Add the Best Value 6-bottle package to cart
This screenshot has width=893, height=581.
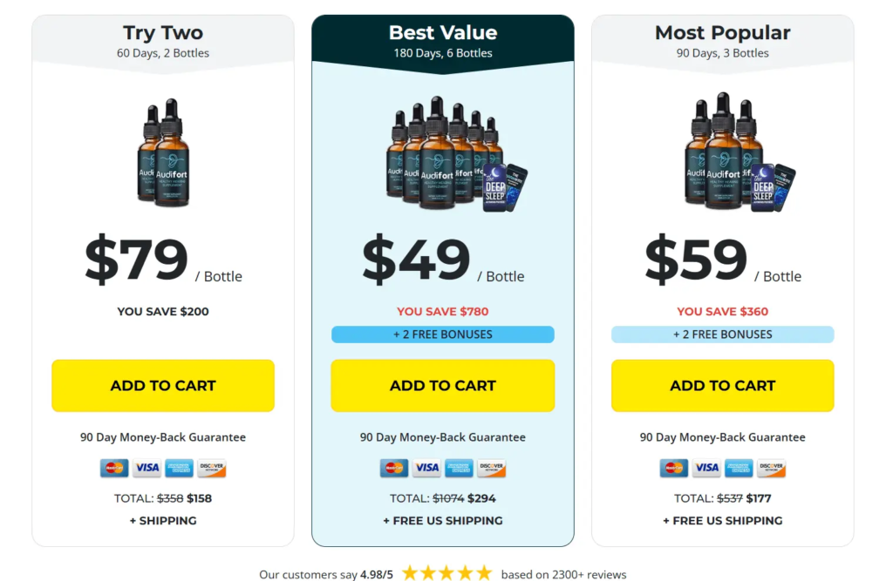[443, 385]
